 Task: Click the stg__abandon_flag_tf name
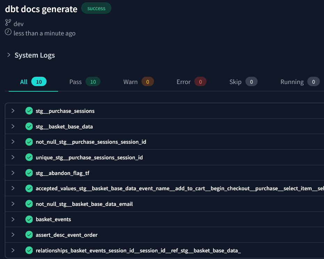(x=63, y=173)
